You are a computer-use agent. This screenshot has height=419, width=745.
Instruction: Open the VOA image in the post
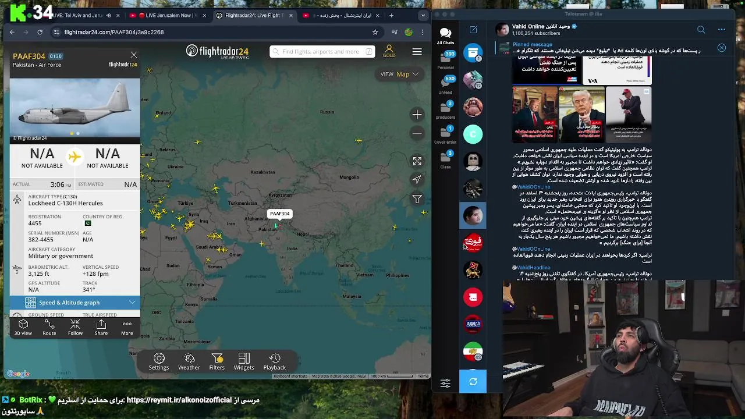pyautogui.click(x=617, y=71)
